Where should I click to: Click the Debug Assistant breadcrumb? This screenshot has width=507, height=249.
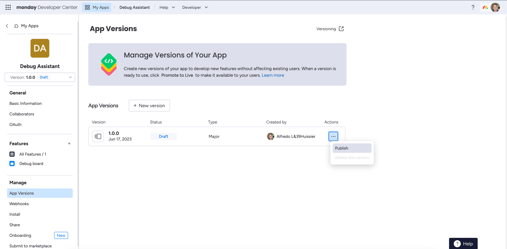pos(135,7)
